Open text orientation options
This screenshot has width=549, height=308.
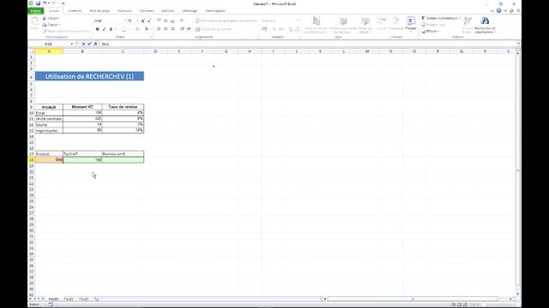pos(182,21)
